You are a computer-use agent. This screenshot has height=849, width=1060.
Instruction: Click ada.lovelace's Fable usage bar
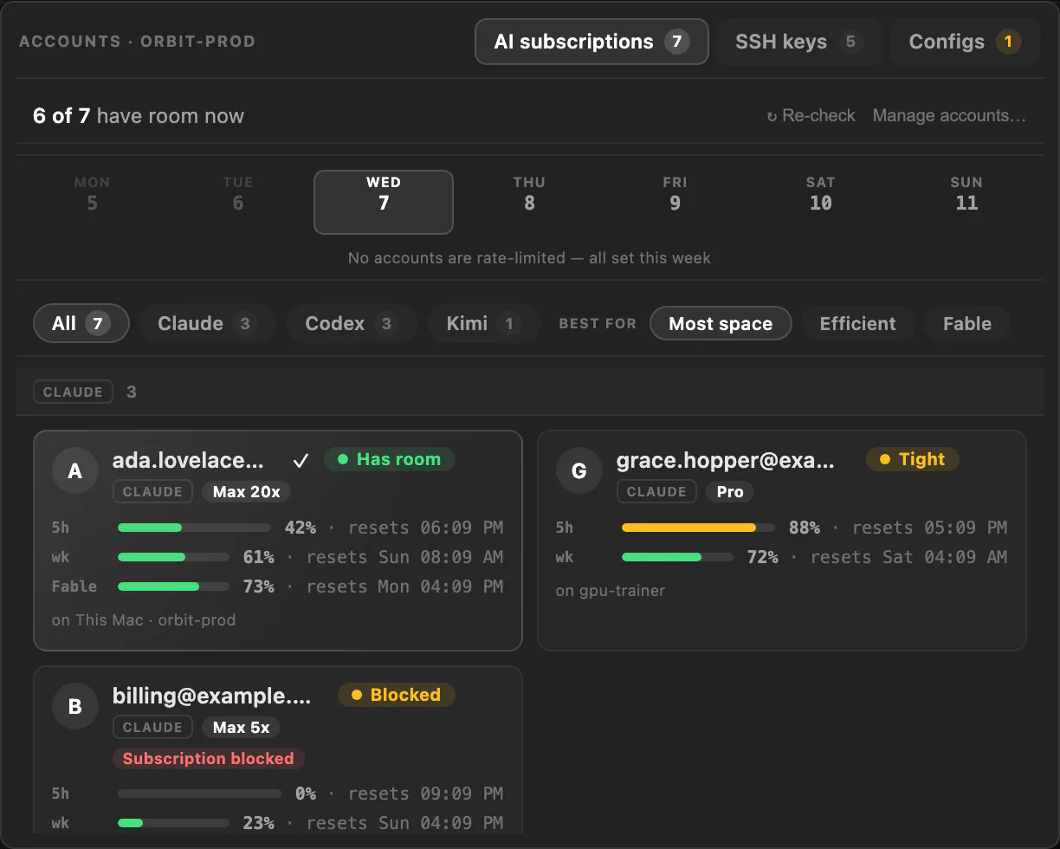(173, 587)
